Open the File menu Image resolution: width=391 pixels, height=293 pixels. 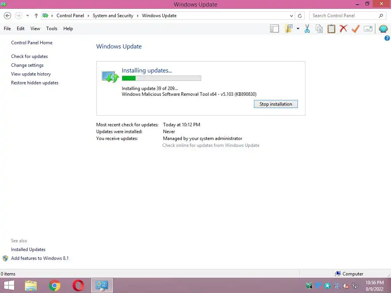[7, 29]
